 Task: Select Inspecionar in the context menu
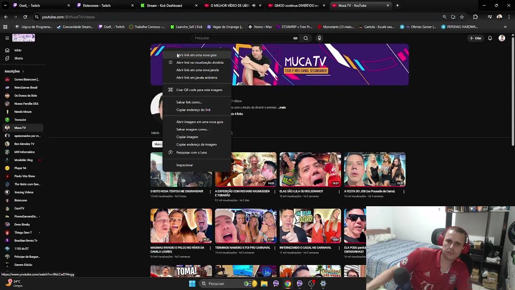coord(197,165)
